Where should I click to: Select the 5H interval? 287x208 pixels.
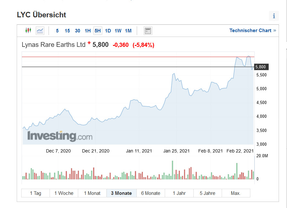(98, 31)
